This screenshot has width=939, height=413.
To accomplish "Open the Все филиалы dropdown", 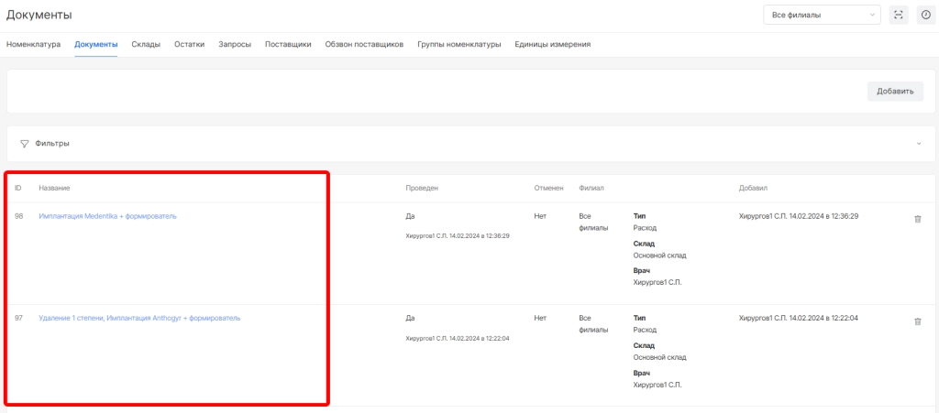I will click(821, 15).
